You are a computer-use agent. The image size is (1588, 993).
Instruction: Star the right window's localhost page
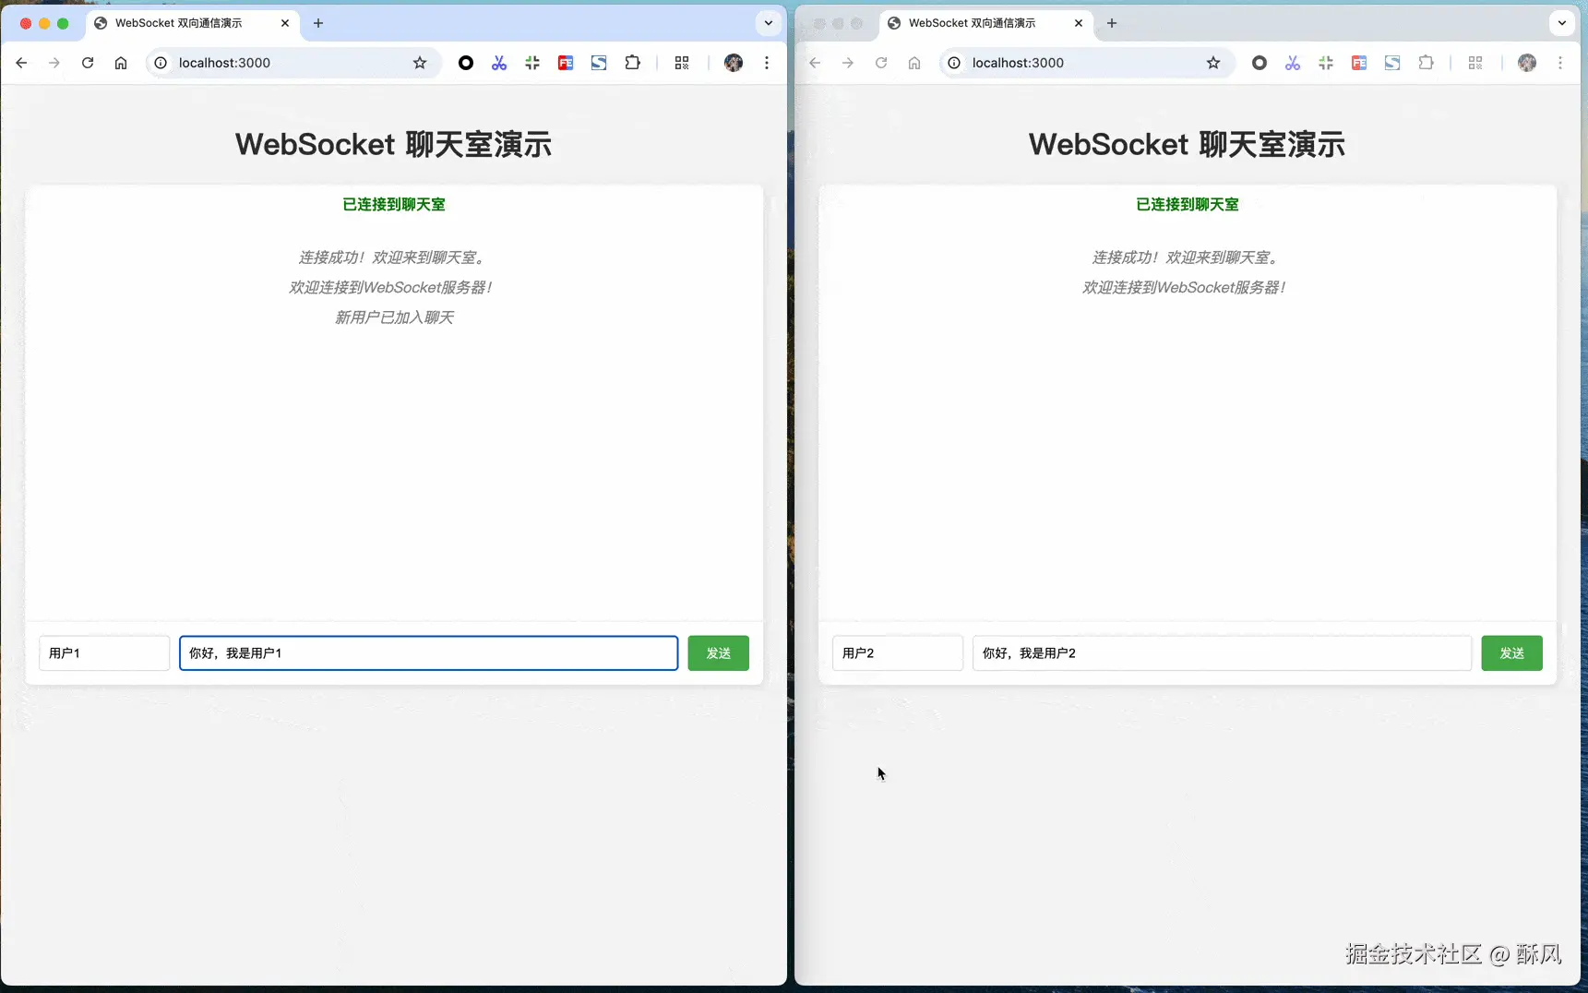[x=1213, y=63]
